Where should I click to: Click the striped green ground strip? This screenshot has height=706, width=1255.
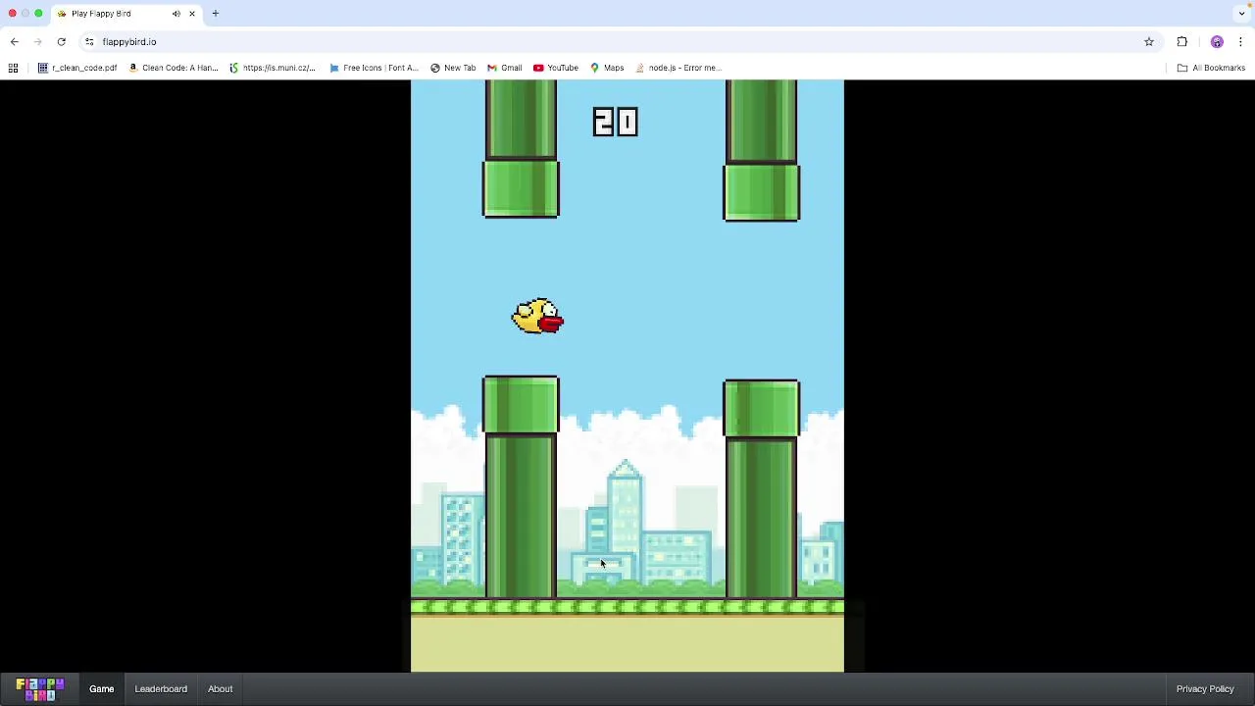627,608
